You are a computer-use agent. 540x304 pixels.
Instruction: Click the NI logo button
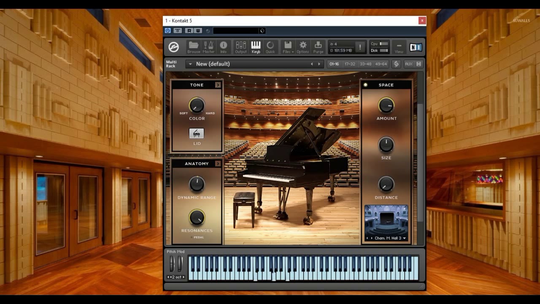tap(416, 47)
